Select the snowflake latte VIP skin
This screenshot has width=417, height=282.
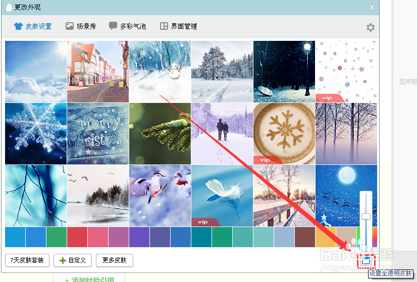284,134
